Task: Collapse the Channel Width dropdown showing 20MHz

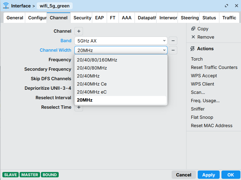Action: click(x=121, y=50)
